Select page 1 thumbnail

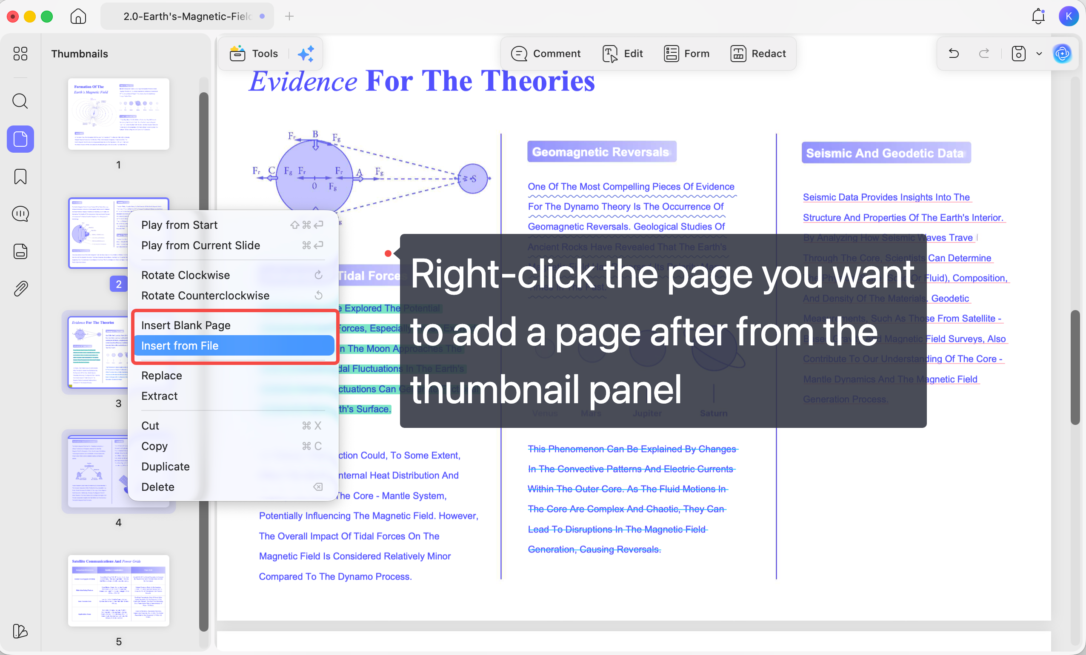coord(119,114)
